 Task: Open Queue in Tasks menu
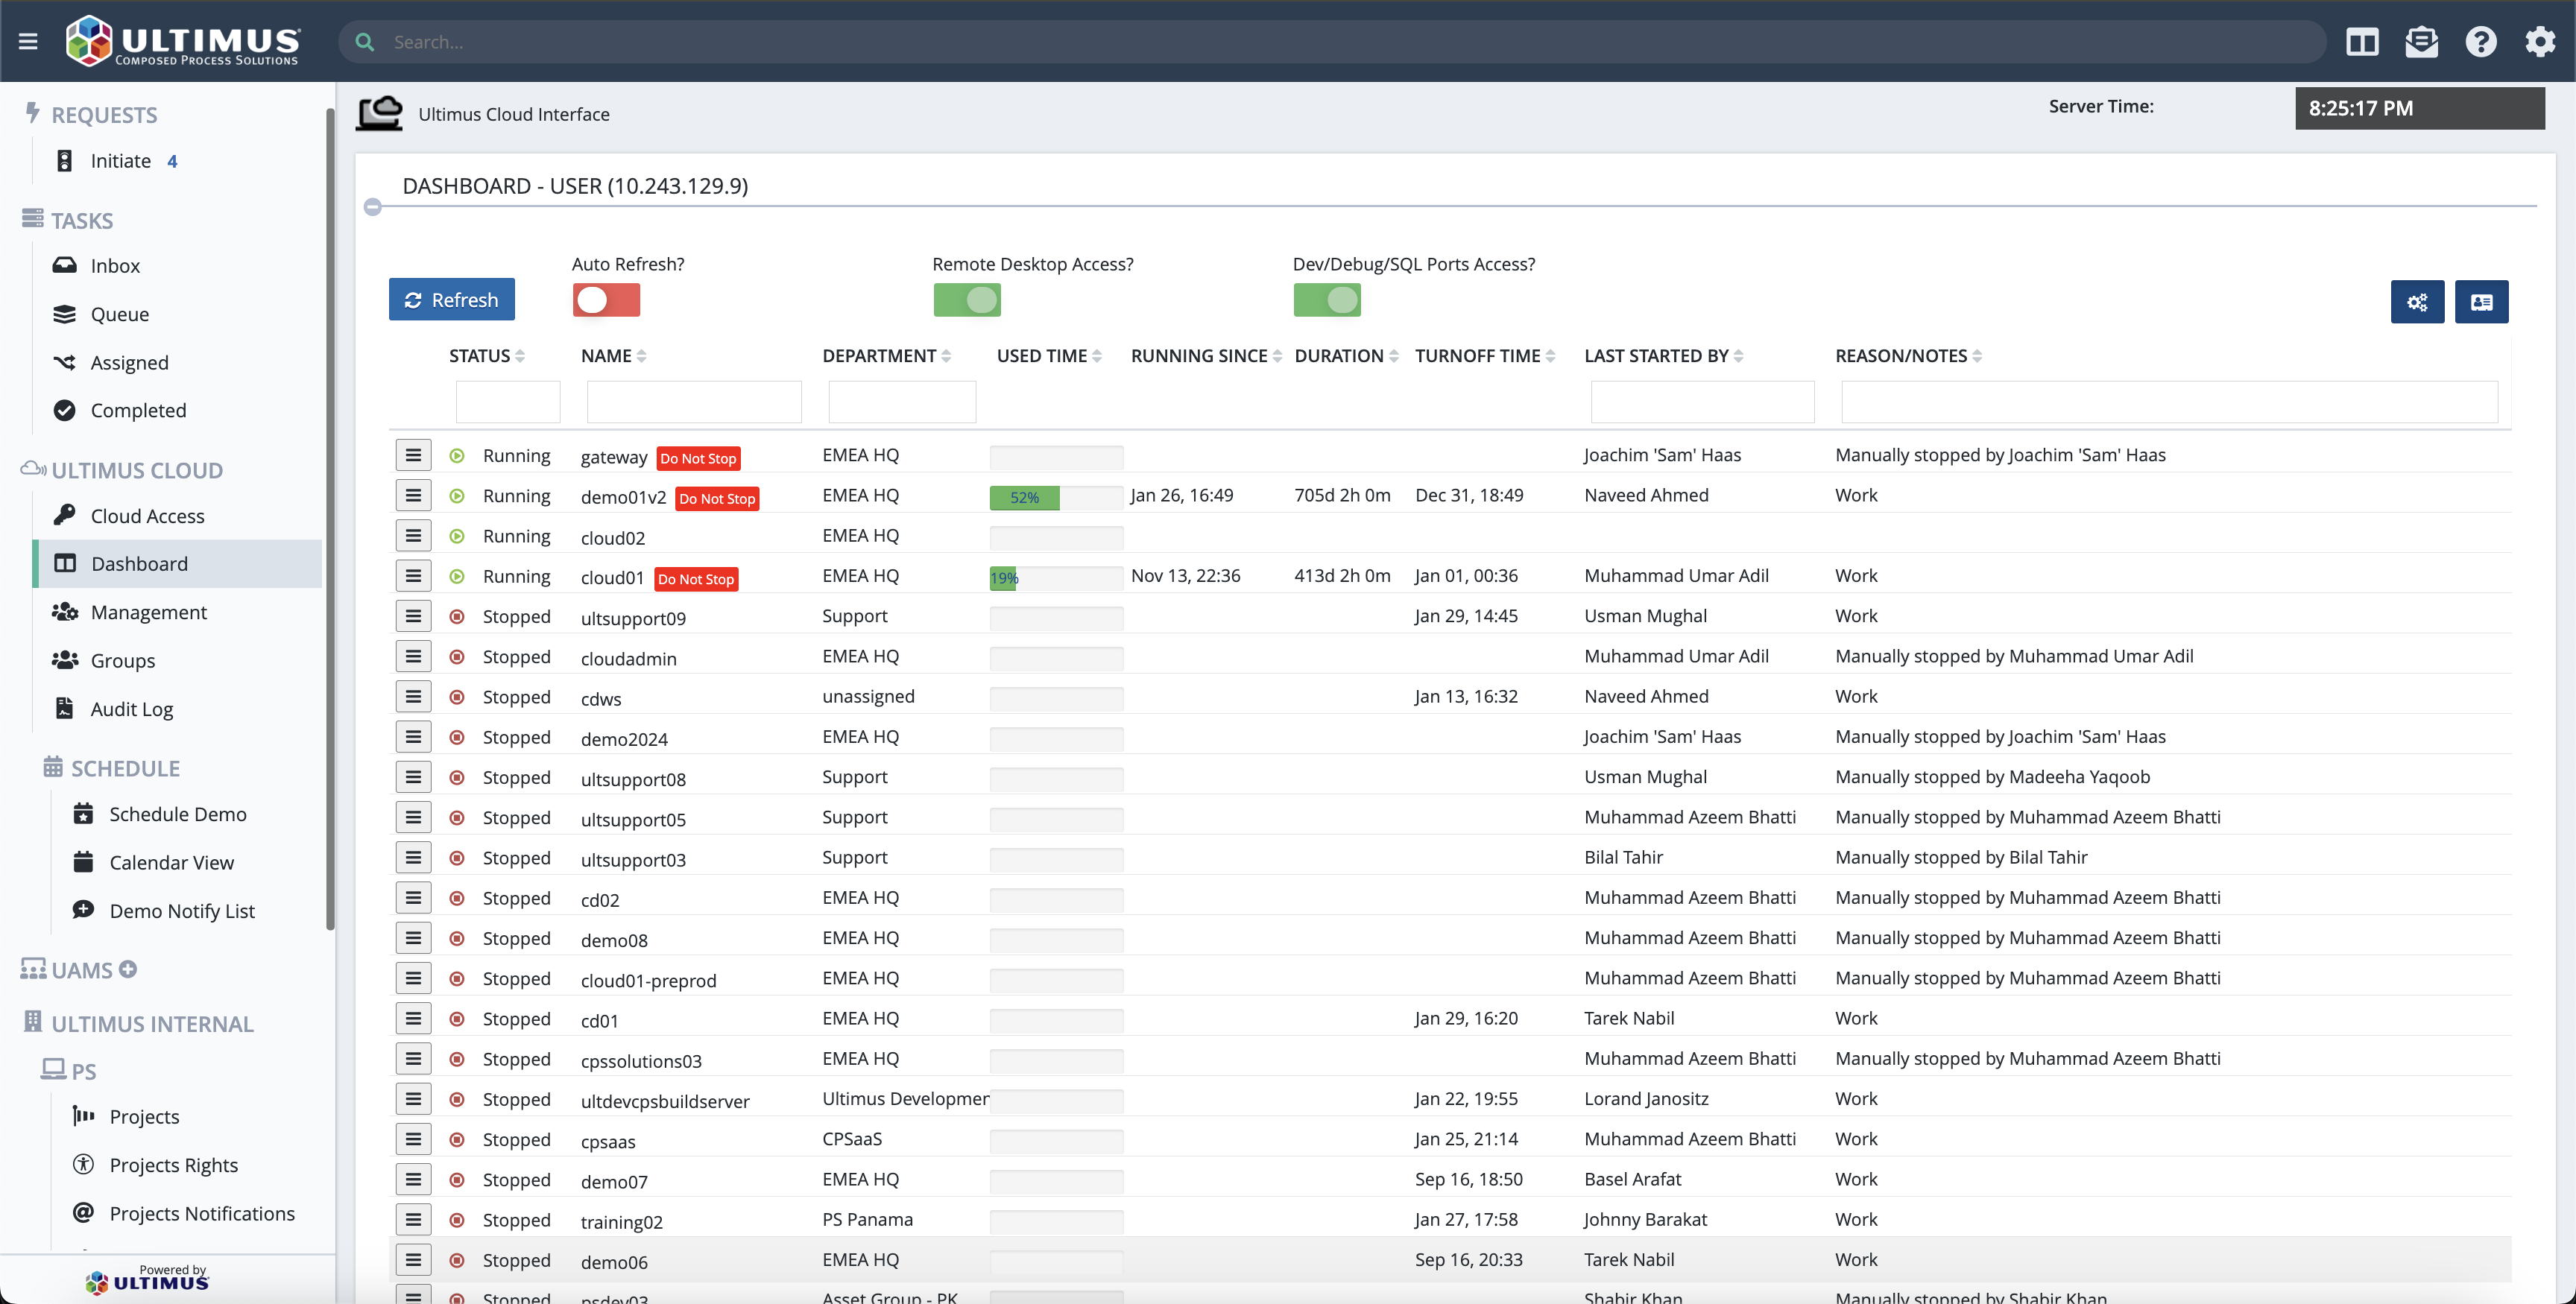pos(120,314)
